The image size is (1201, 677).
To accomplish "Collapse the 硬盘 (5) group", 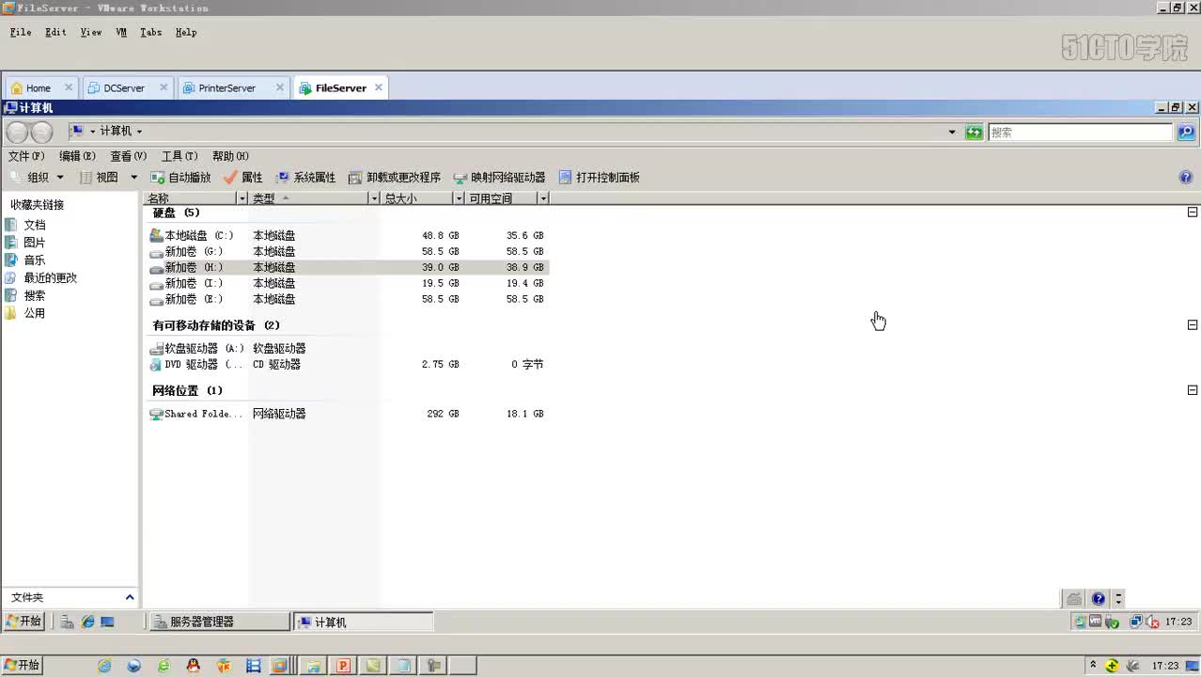I will (x=1193, y=213).
